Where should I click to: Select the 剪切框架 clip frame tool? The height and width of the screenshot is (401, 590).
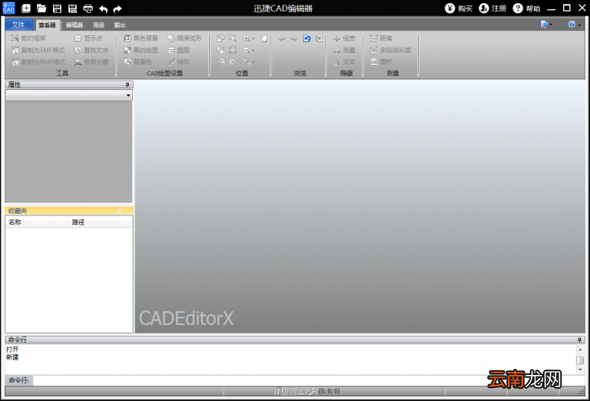[28, 38]
